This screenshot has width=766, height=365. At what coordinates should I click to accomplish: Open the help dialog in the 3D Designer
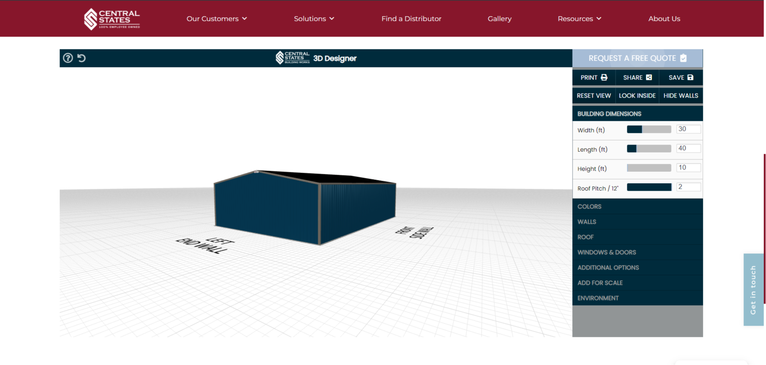click(x=67, y=58)
